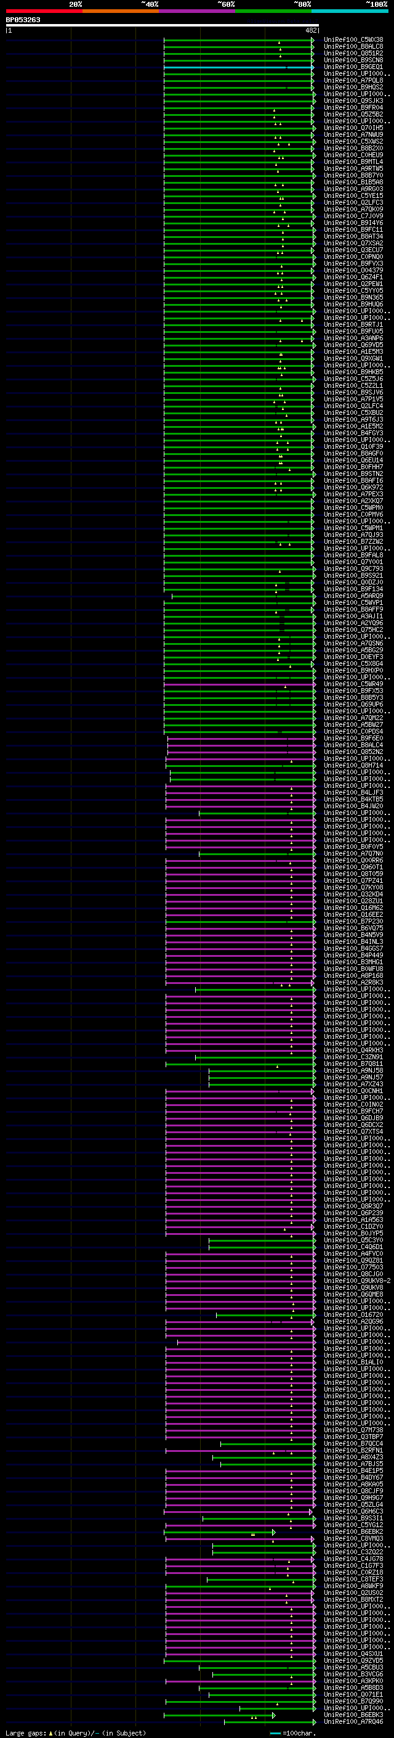This screenshot has width=394, height=1738.
Task: Select hit label UniRef100_Q6Z4F1
Action: 353,277
